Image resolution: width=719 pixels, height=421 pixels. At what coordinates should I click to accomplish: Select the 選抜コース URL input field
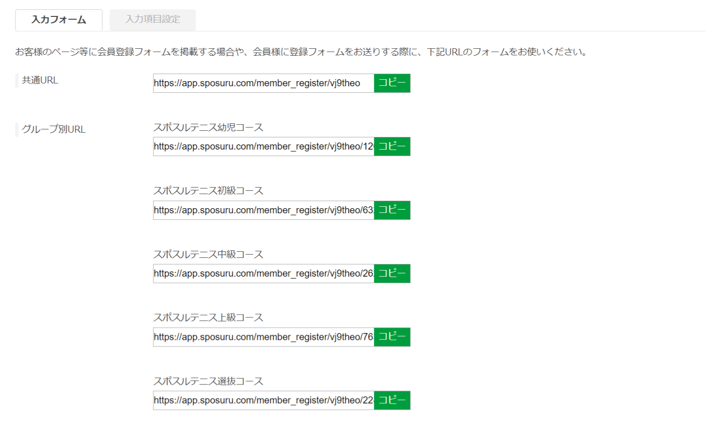pyautogui.click(x=264, y=400)
